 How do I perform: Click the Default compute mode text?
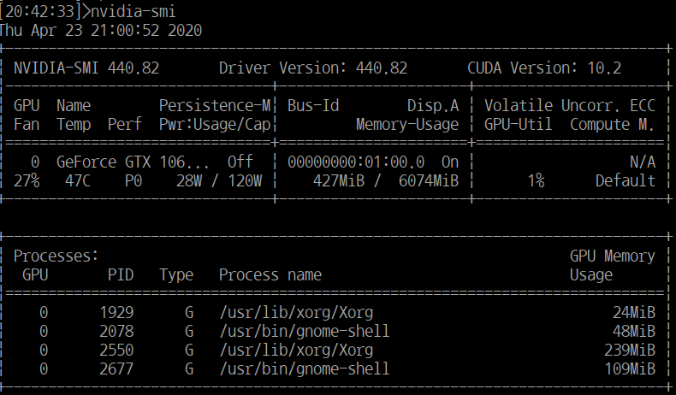626,180
